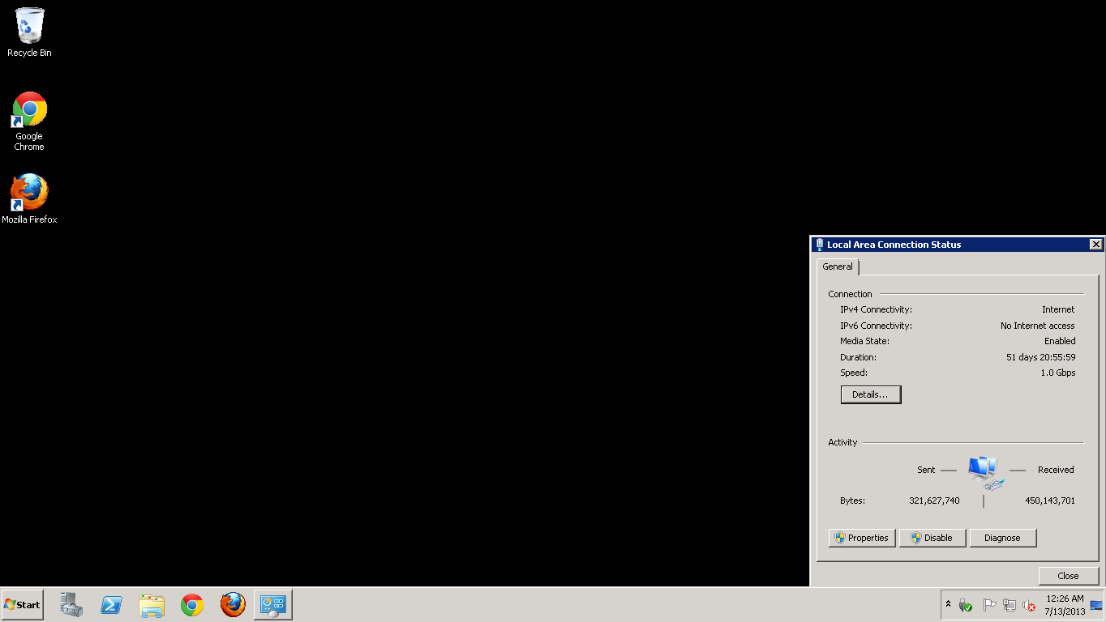Open connection Details
The image size is (1106, 622).
point(871,394)
